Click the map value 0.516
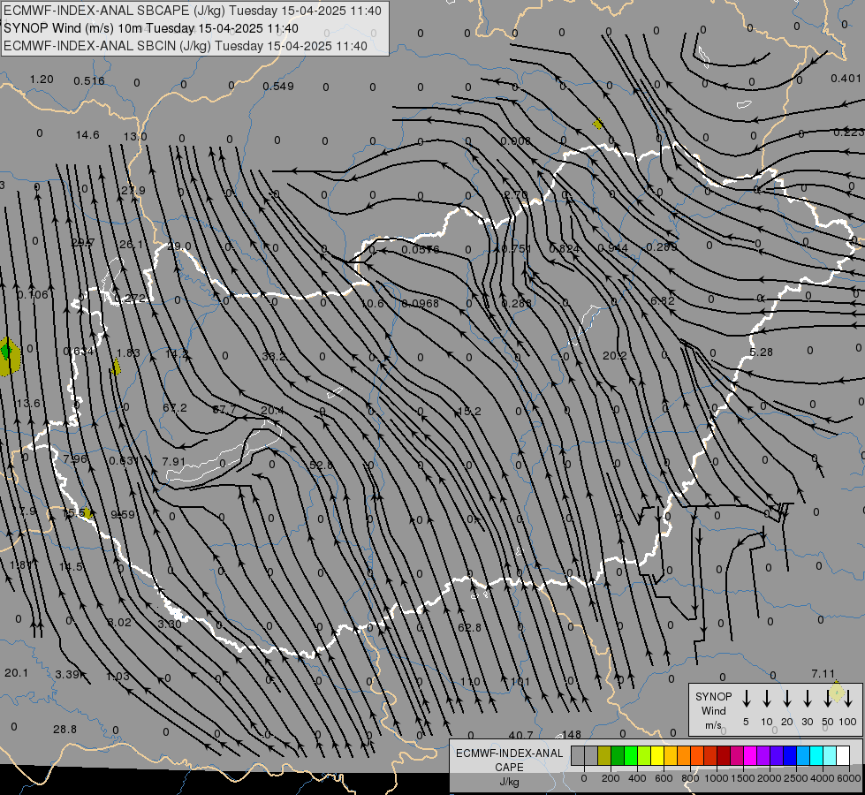865x795 pixels. (89, 81)
